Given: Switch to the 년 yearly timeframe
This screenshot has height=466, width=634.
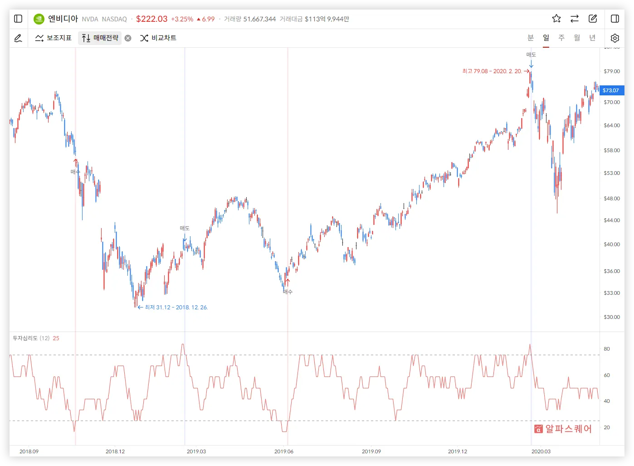Looking at the screenshot, I should click(x=592, y=38).
